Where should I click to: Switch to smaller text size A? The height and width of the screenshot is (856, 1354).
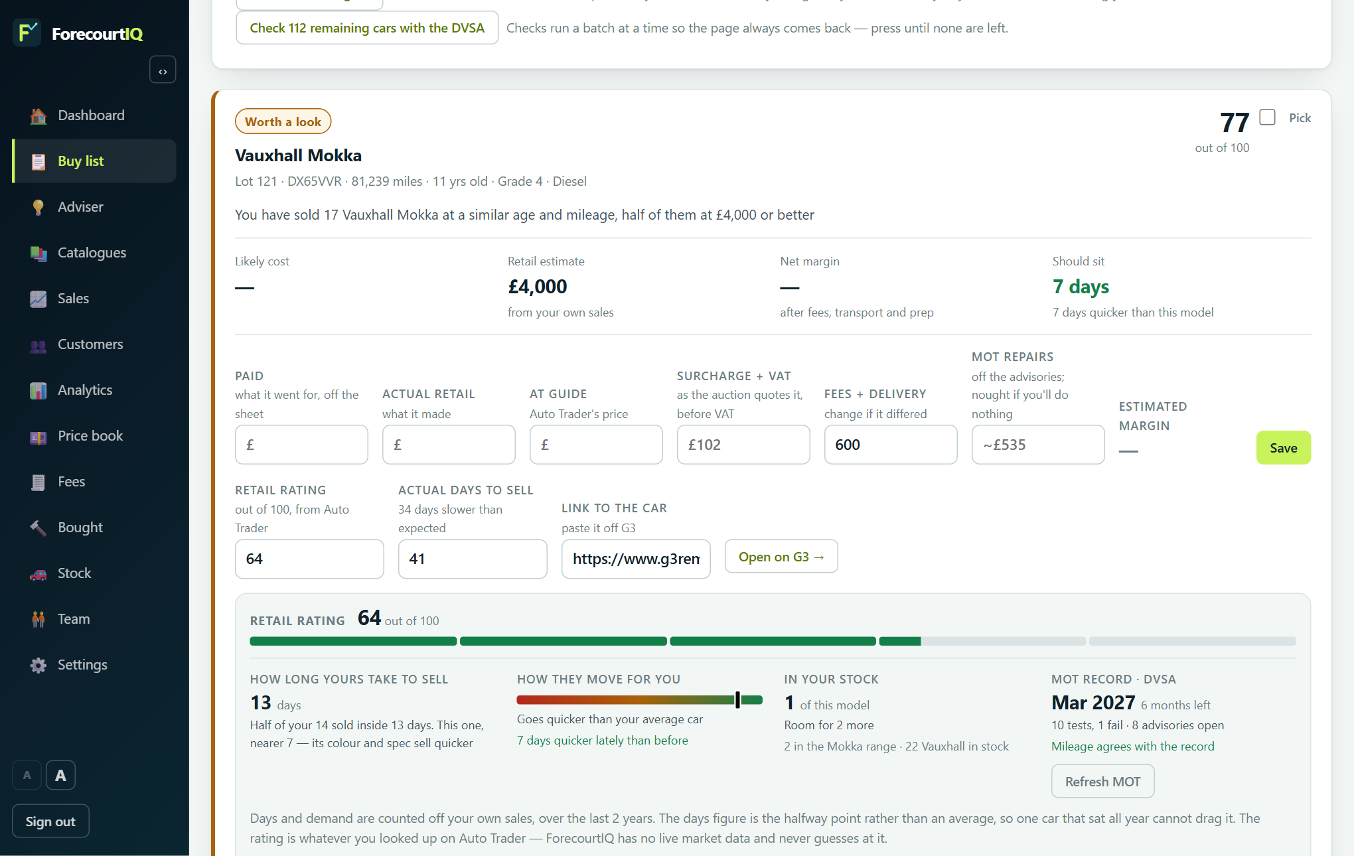pyautogui.click(x=27, y=775)
